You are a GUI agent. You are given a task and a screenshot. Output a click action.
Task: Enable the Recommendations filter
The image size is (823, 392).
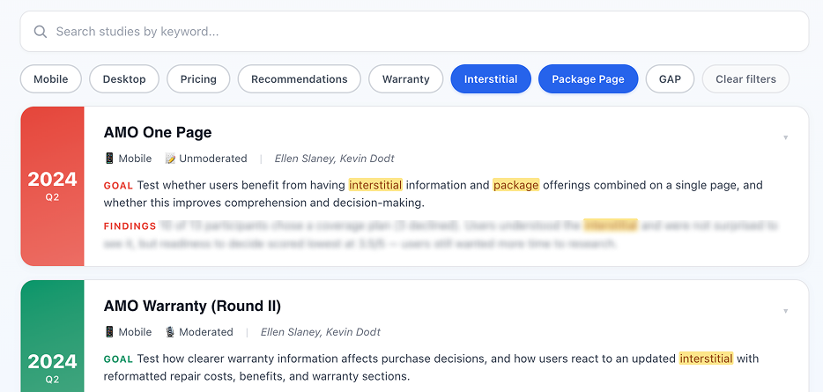(x=299, y=79)
